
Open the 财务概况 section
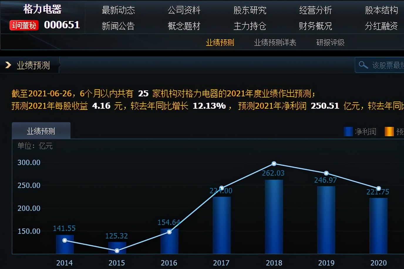[315, 26]
